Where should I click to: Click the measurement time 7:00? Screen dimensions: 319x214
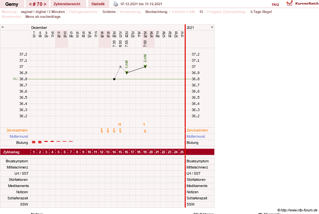145,44
